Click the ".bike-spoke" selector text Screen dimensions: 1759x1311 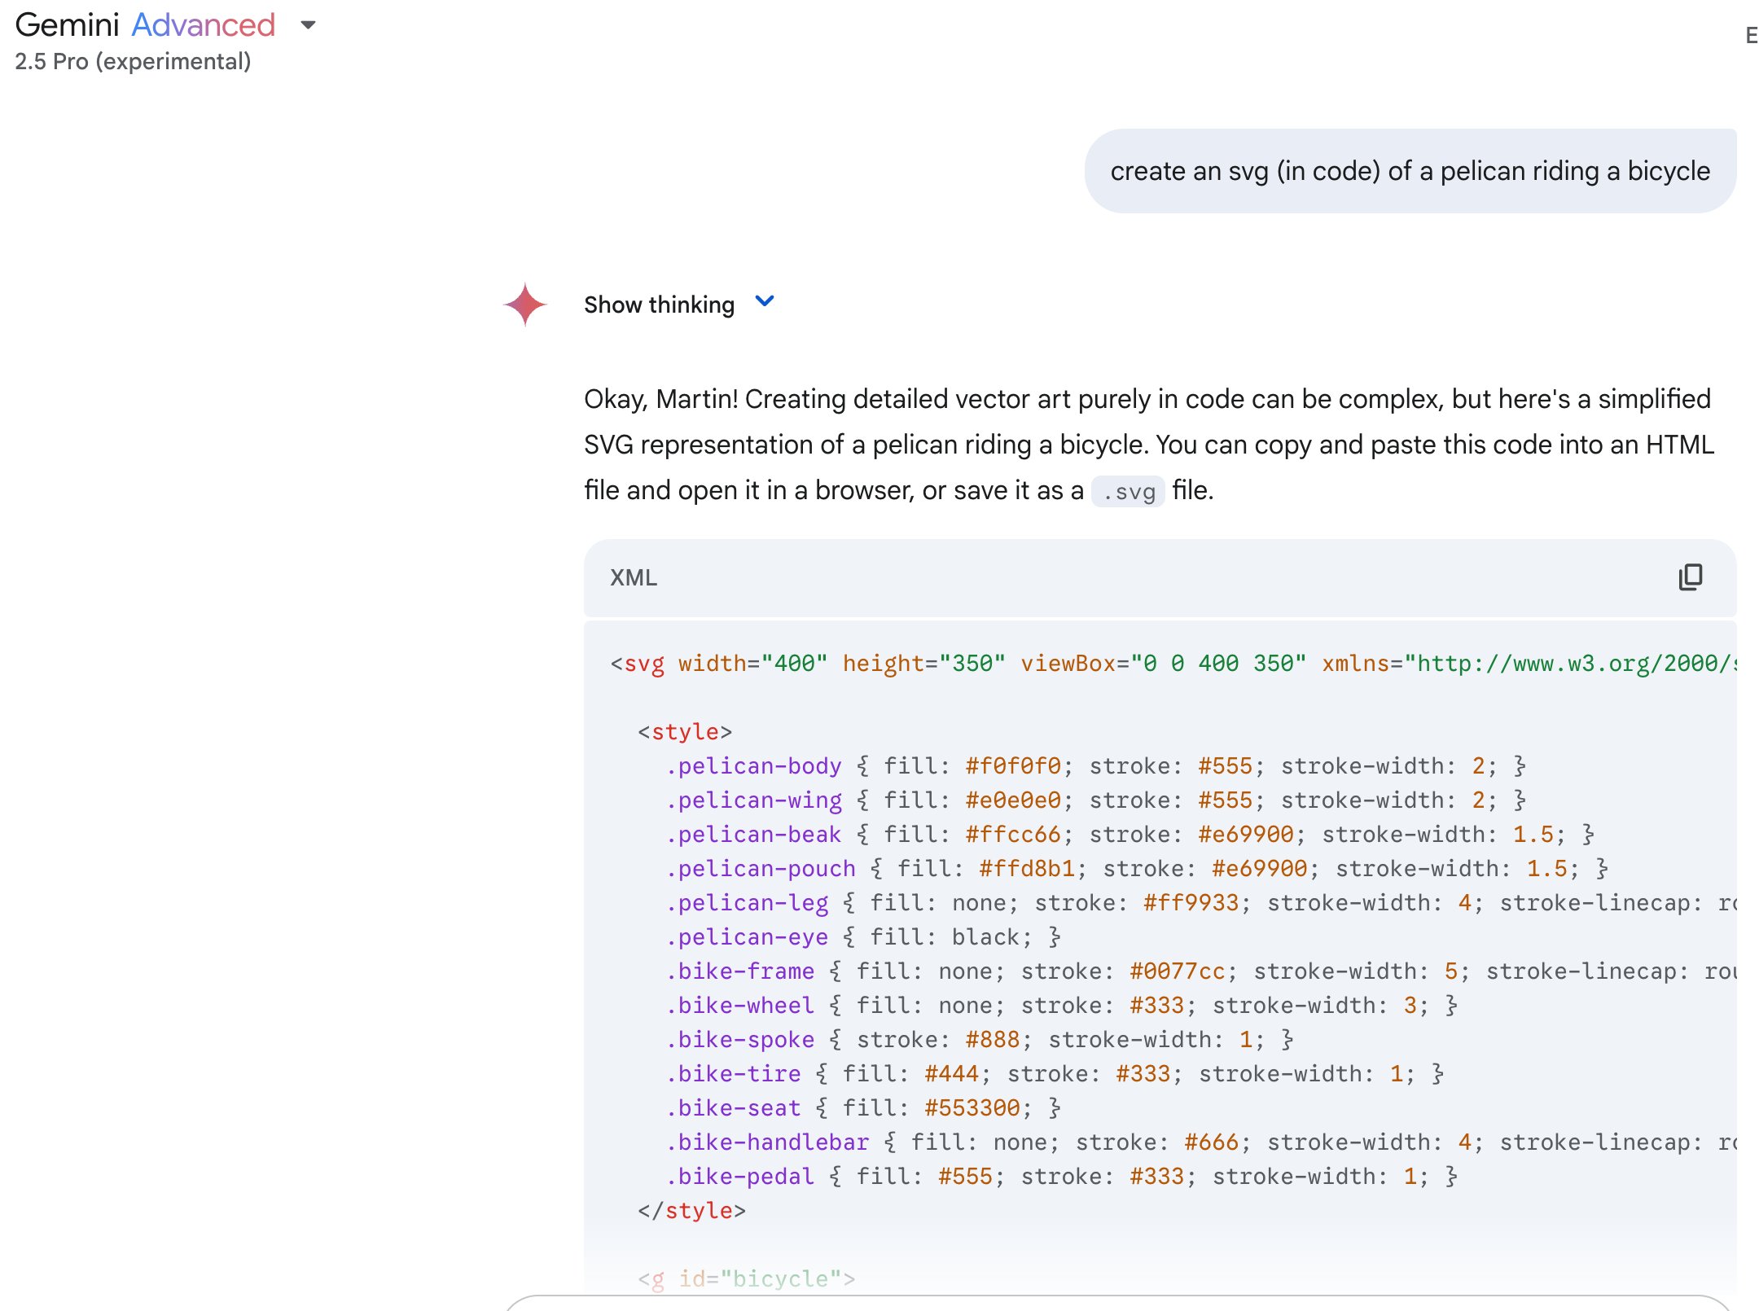point(740,1040)
